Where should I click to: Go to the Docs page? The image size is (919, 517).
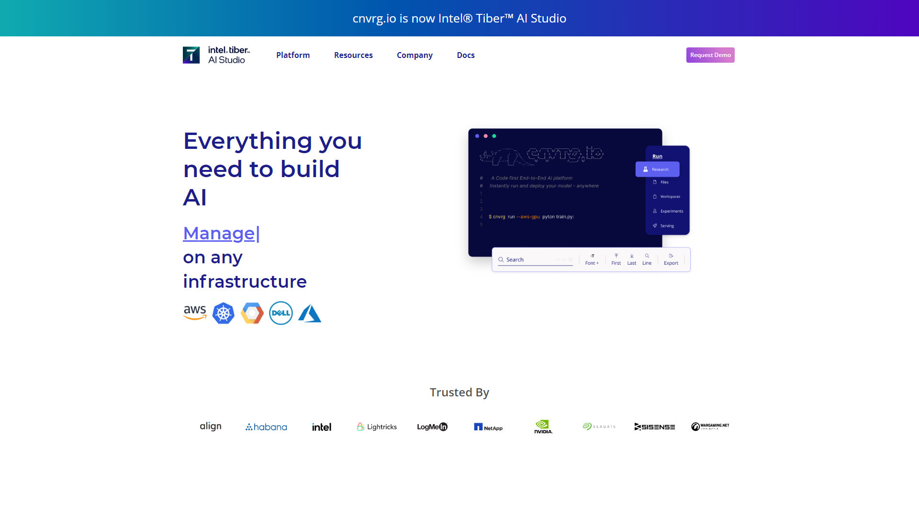coord(466,55)
